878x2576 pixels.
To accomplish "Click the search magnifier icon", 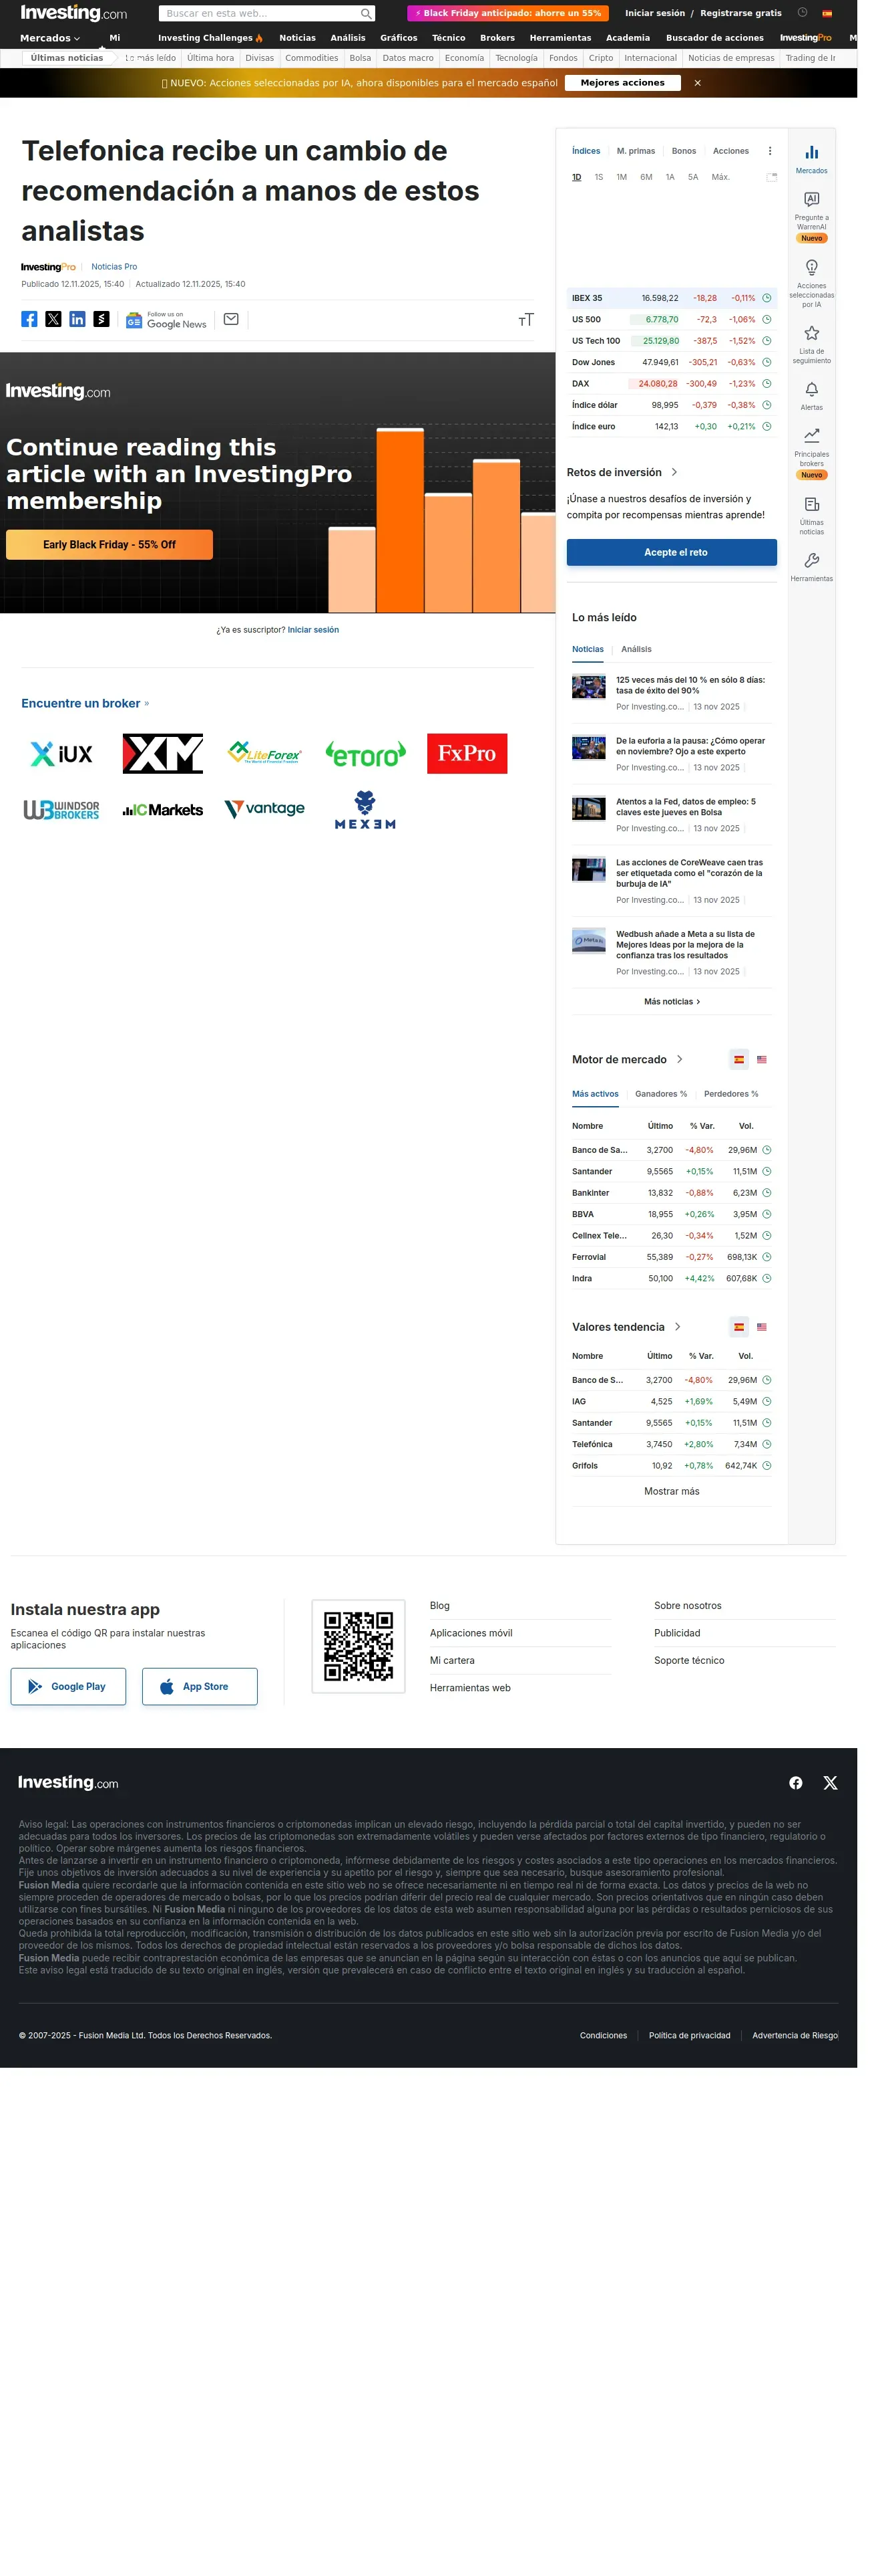I will coord(366,13).
